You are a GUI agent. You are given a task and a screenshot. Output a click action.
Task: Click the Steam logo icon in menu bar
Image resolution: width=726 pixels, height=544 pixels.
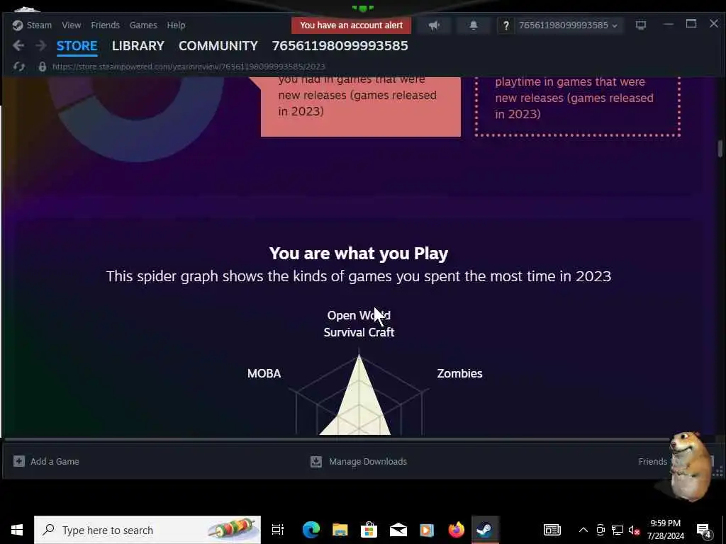pyautogui.click(x=18, y=25)
